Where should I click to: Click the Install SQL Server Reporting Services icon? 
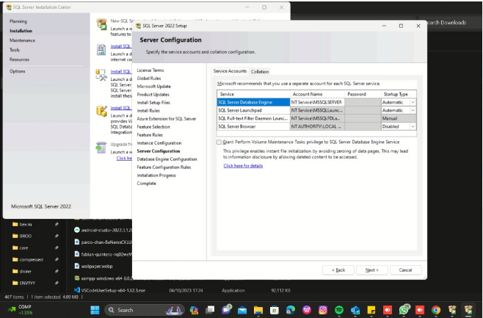pos(102,49)
